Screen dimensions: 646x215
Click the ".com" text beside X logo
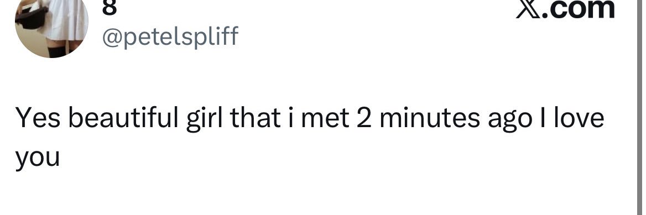[579, 9]
